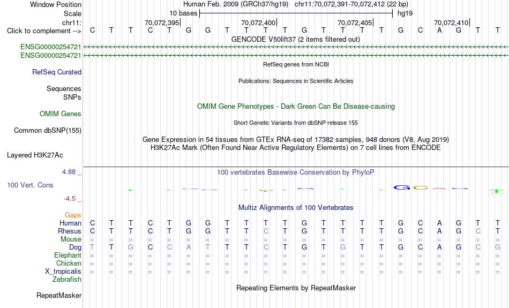Click the A base in the reference base row

point(439,30)
